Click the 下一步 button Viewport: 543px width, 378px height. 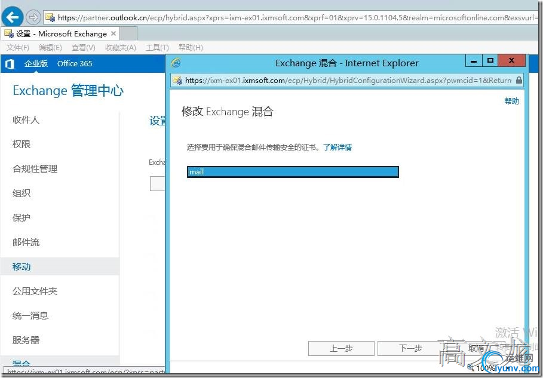(x=410, y=348)
